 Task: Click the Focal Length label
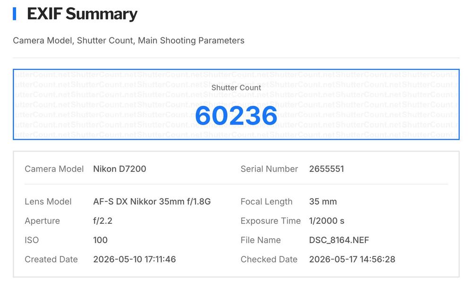click(x=266, y=202)
